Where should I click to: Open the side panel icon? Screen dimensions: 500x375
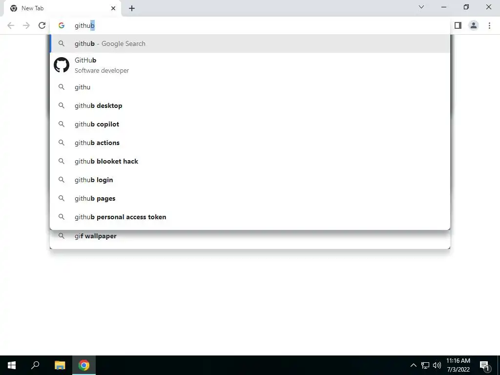458,25
